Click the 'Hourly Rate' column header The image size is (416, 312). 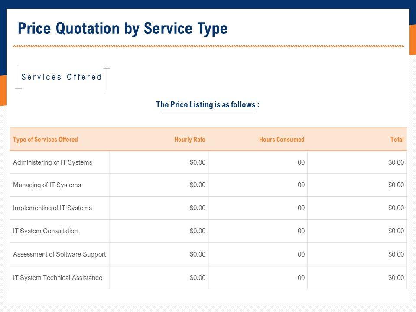[189, 140]
